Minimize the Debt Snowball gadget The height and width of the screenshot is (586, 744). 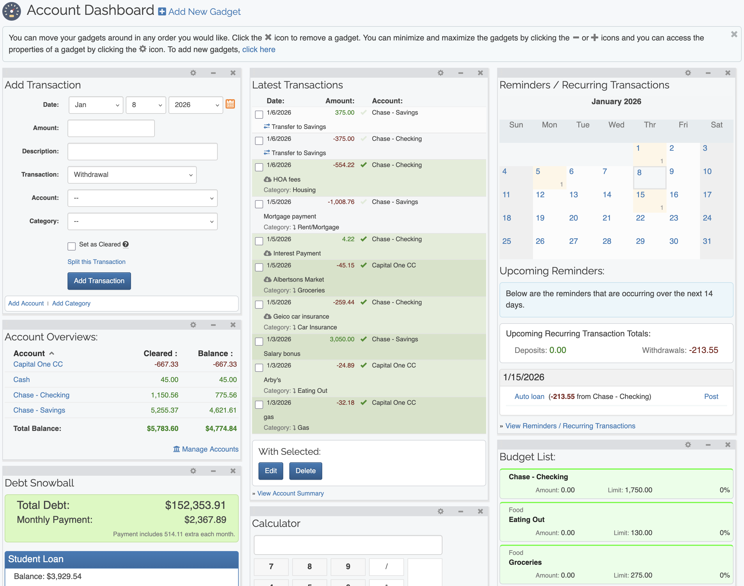[213, 471]
